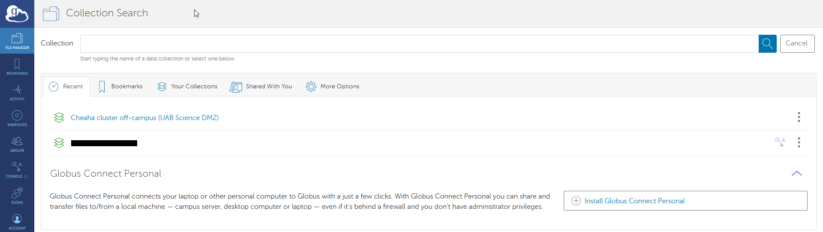
Task: Collapse the Globus Connect Personal section
Action: [x=796, y=173]
